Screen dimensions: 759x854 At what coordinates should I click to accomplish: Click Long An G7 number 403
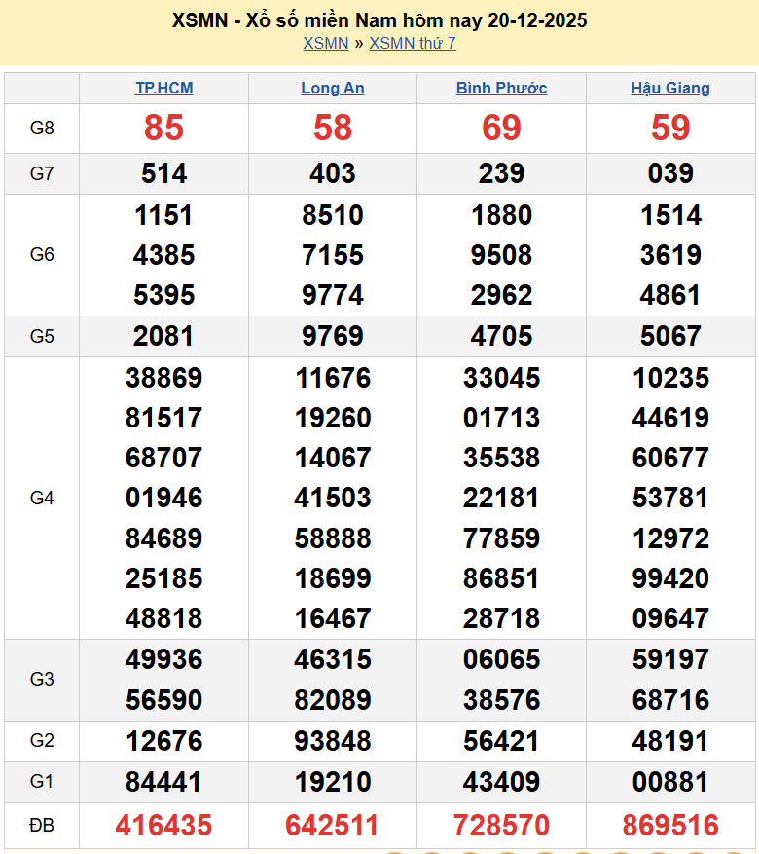pyautogui.click(x=333, y=174)
